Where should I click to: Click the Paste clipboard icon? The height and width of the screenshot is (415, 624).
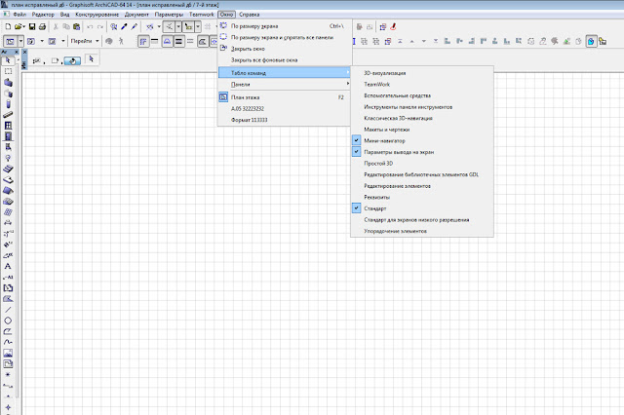click(x=77, y=26)
